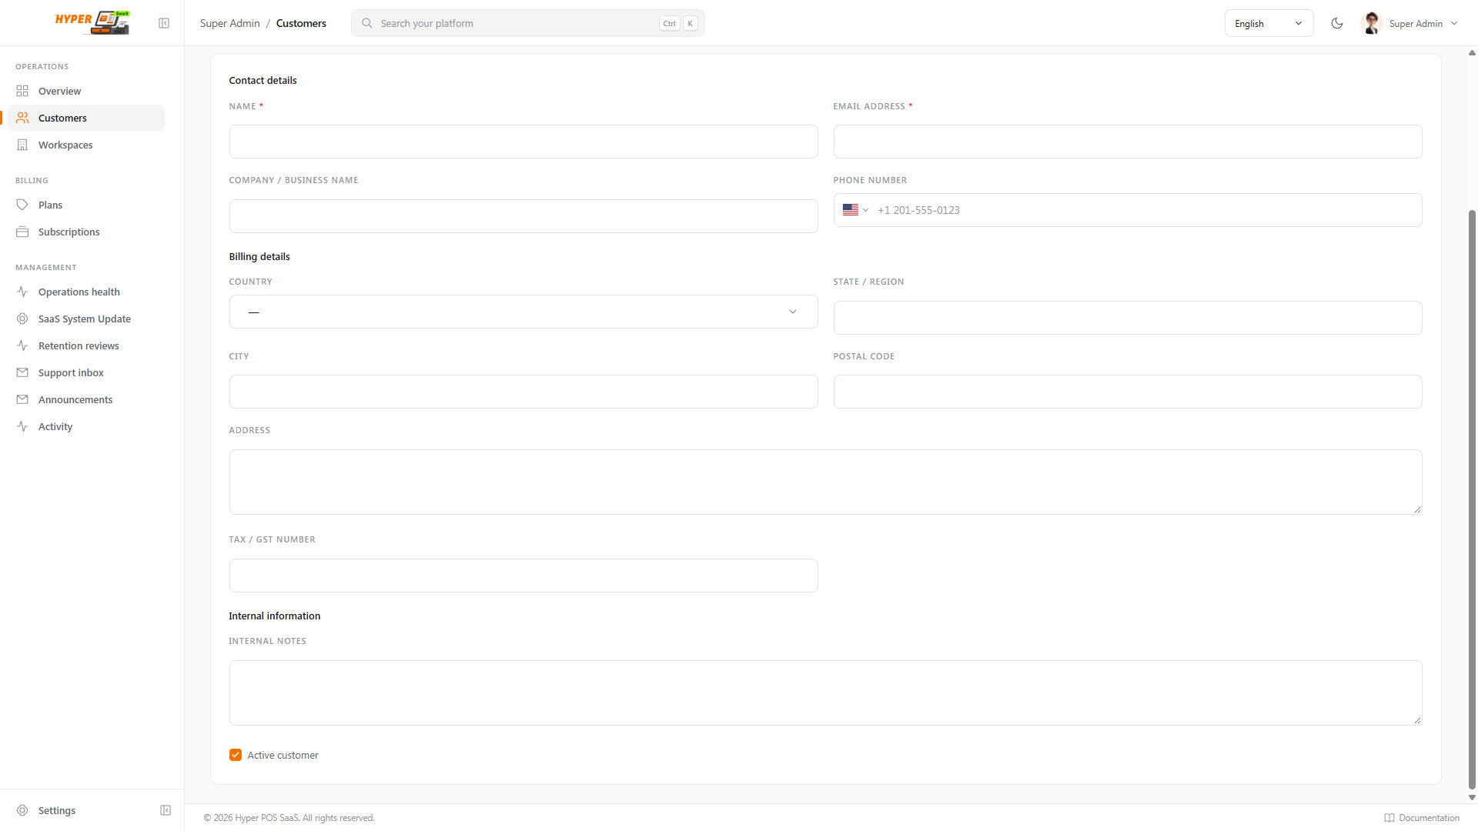Screen dimensions: 1478x831
Task: Click the Company / Business Name field
Action: [523, 216]
